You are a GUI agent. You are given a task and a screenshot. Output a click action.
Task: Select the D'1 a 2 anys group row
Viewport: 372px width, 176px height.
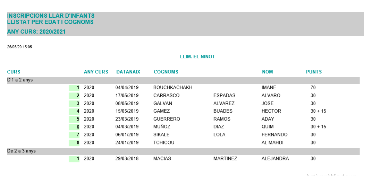pos(183,80)
